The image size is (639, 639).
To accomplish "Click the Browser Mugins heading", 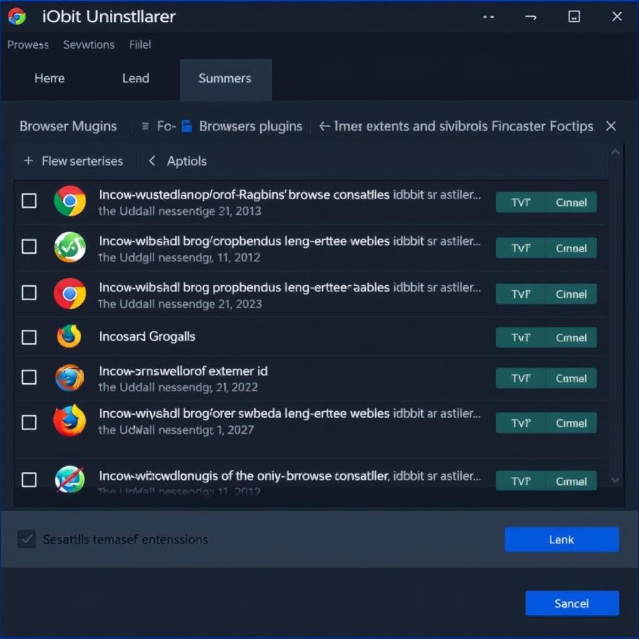I will click(x=68, y=126).
